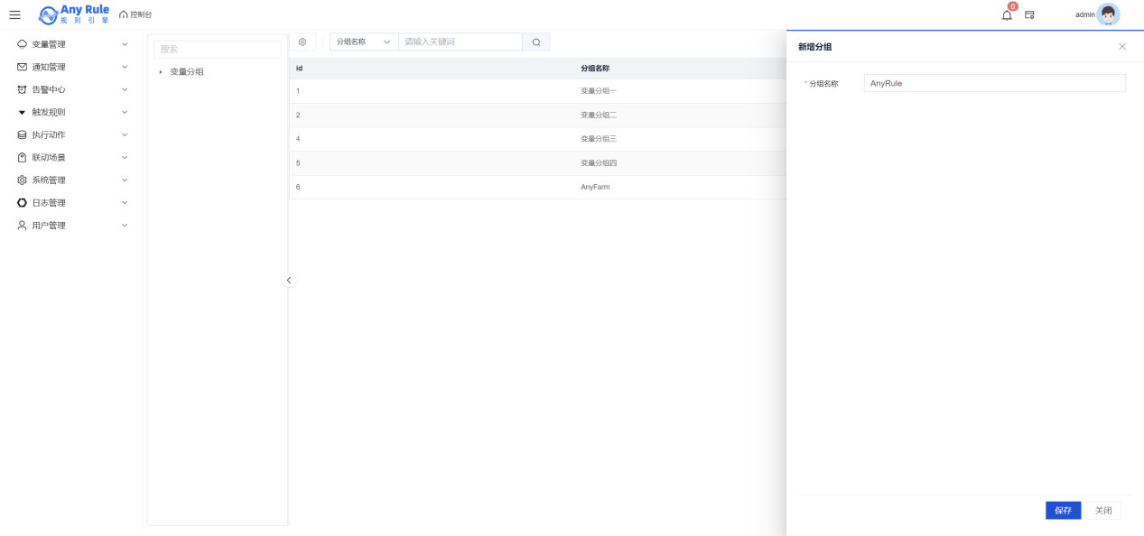Image resolution: width=1144 pixels, height=536 pixels.
Task: Open the 触发规则 menu item
Action: tap(72, 113)
